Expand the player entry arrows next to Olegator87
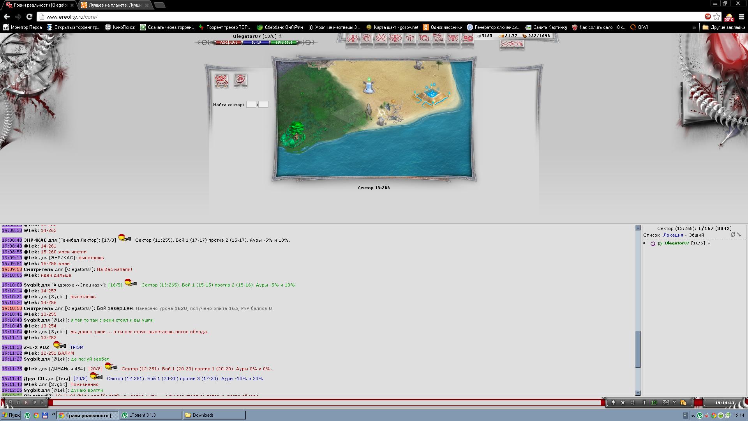748x421 pixels. (644, 243)
